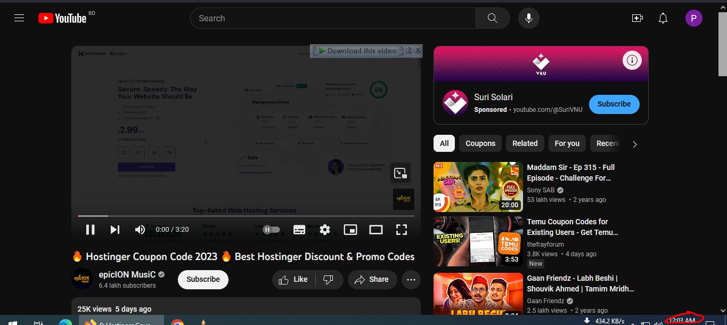The image size is (727, 325).
Task: Mute the video volume
Action: point(140,230)
